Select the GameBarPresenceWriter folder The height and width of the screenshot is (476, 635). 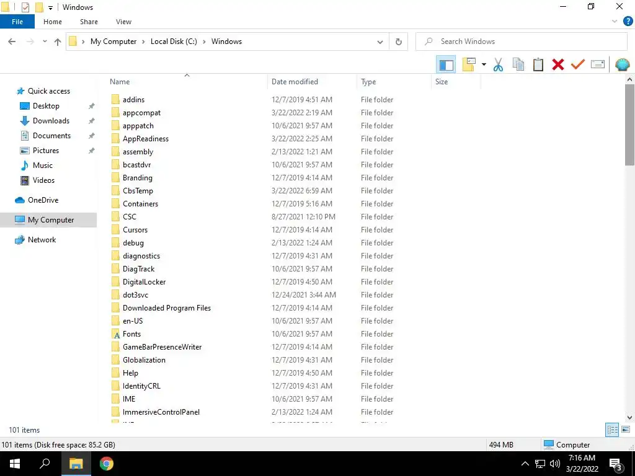162,347
